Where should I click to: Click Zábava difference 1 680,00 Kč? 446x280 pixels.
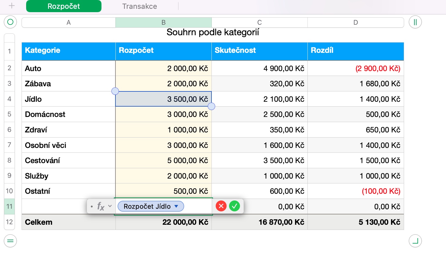click(x=356, y=84)
